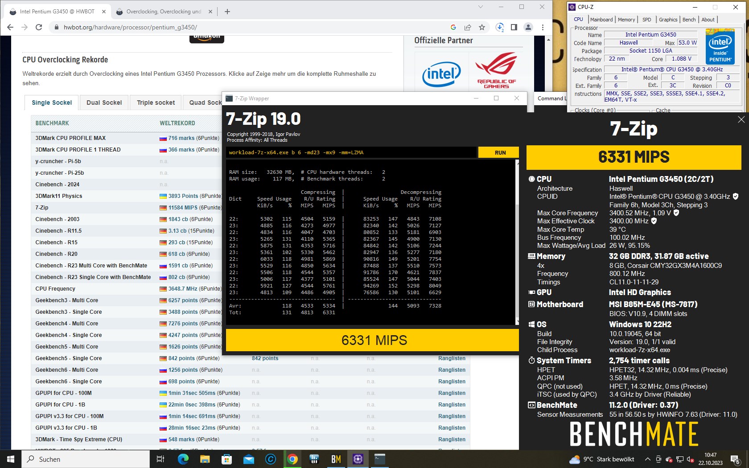Click the volume tray icon
The width and height of the screenshot is (749, 468).
point(690,459)
